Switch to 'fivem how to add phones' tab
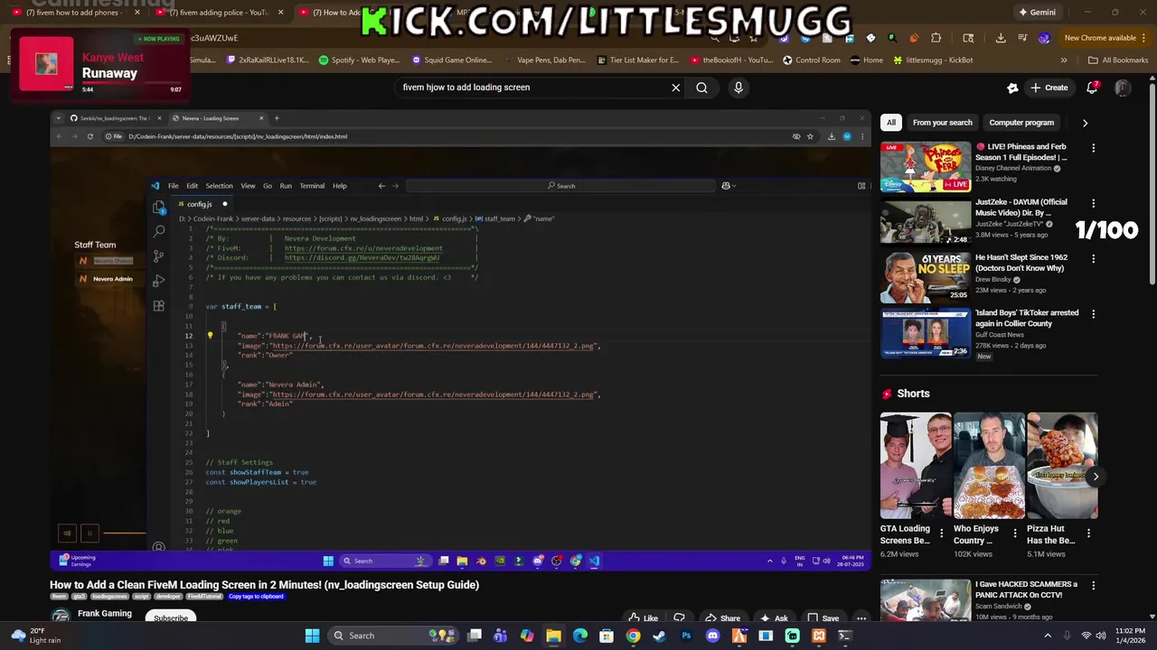 pos(76,13)
